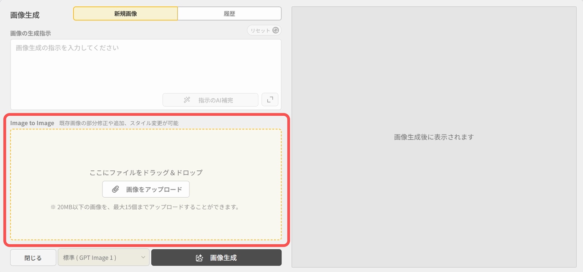Click the magic wand icon for AI補完
This screenshot has height=272, width=583.
click(x=187, y=100)
